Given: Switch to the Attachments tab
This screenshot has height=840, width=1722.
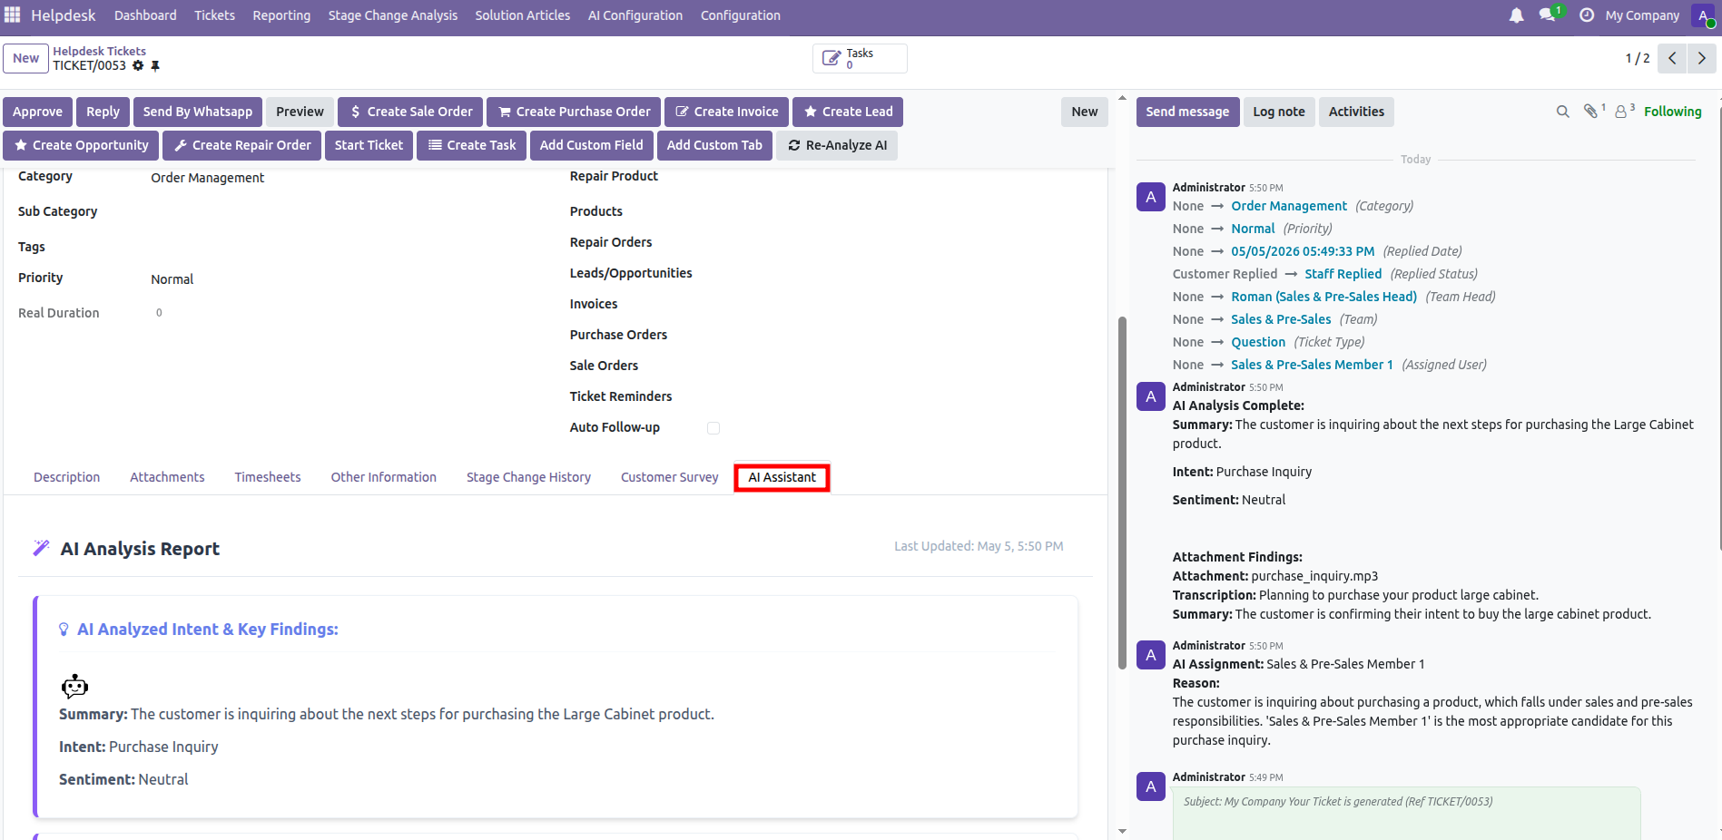Looking at the screenshot, I should click(167, 477).
